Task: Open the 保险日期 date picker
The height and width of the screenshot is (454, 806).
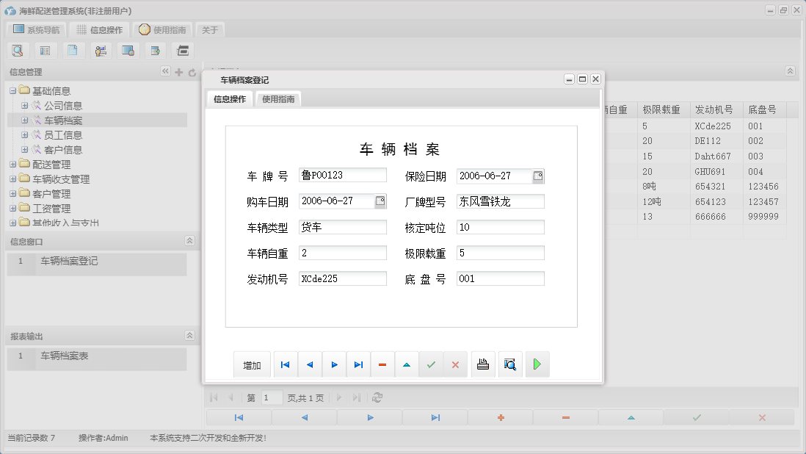Action: 537,176
